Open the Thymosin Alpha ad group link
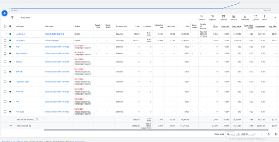 point(23,82)
